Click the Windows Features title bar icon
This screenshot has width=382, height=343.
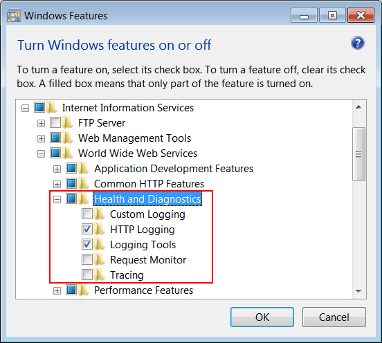click(14, 16)
